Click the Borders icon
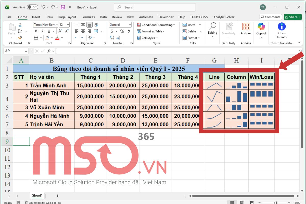 (36, 37)
